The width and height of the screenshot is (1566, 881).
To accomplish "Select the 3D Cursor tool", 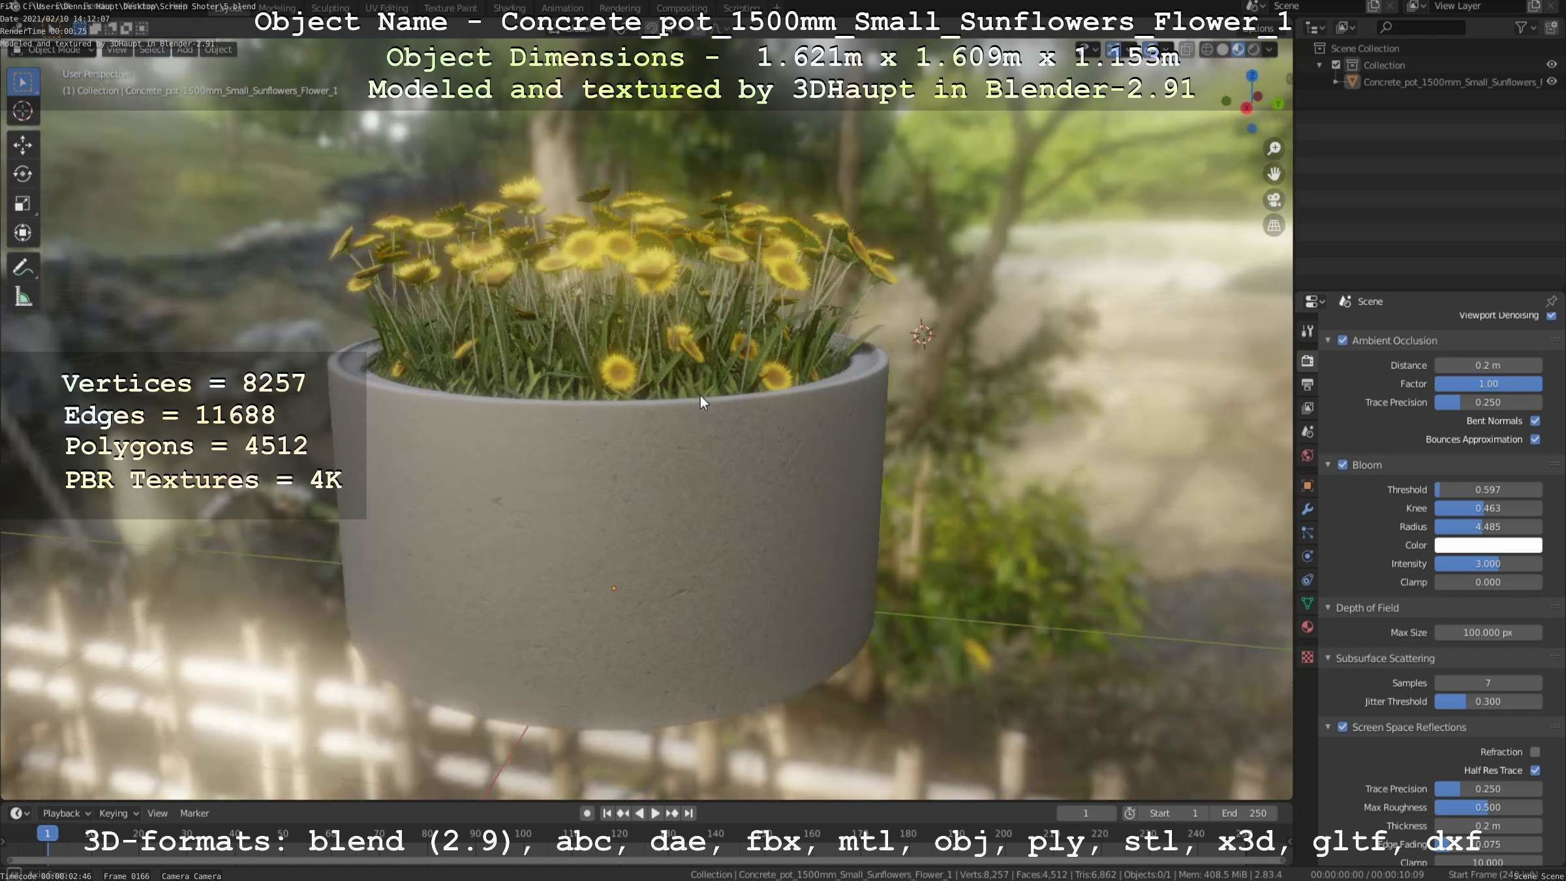I will click(23, 112).
